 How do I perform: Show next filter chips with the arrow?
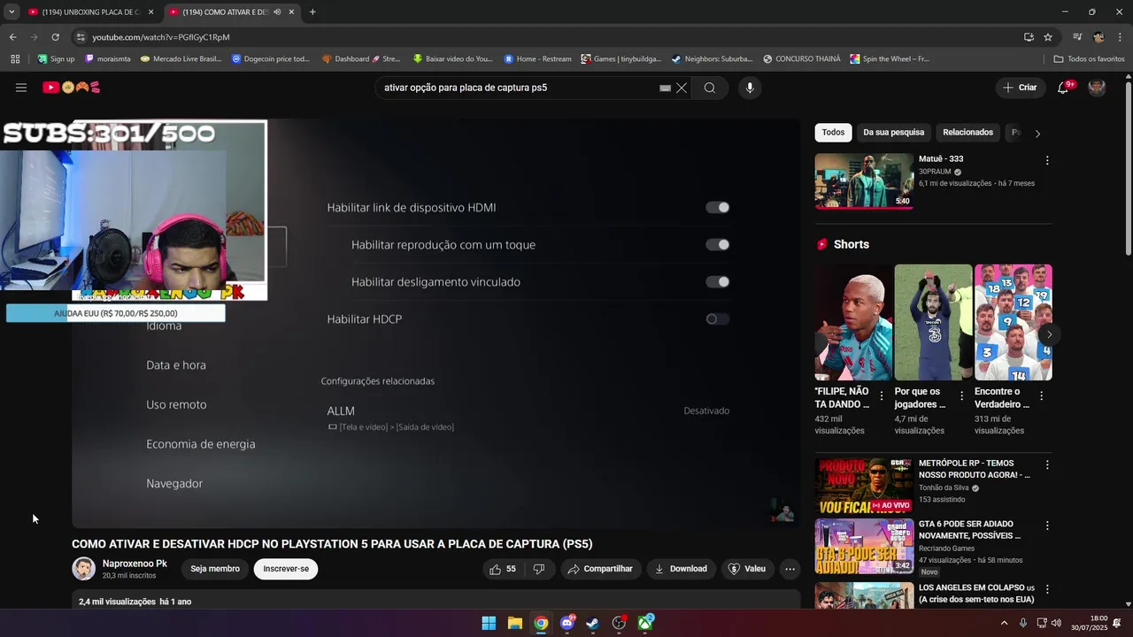pos(1037,133)
